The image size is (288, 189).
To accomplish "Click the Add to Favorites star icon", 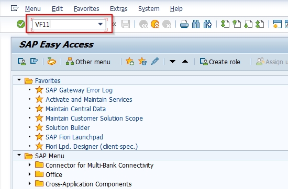I will (x=130, y=62).
